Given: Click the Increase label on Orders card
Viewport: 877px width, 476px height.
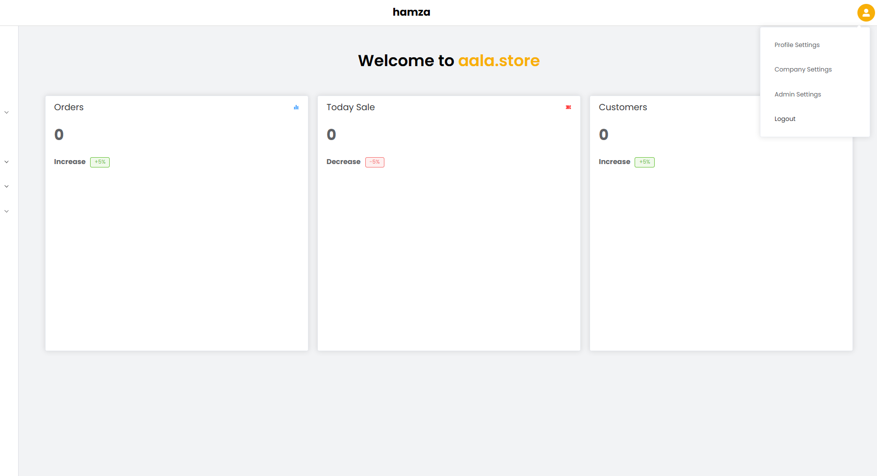Looking at the screenshot, I should click(x=70, y=162).
